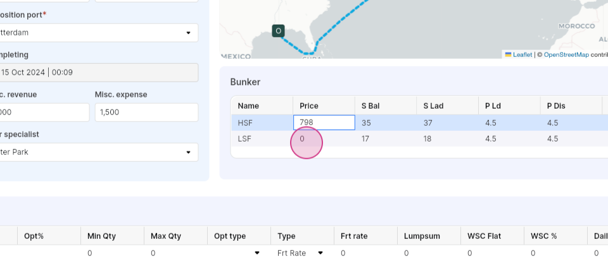
Task: Click the WSC Flat column header
Action: pyautogui.click(x=493, y=236)
